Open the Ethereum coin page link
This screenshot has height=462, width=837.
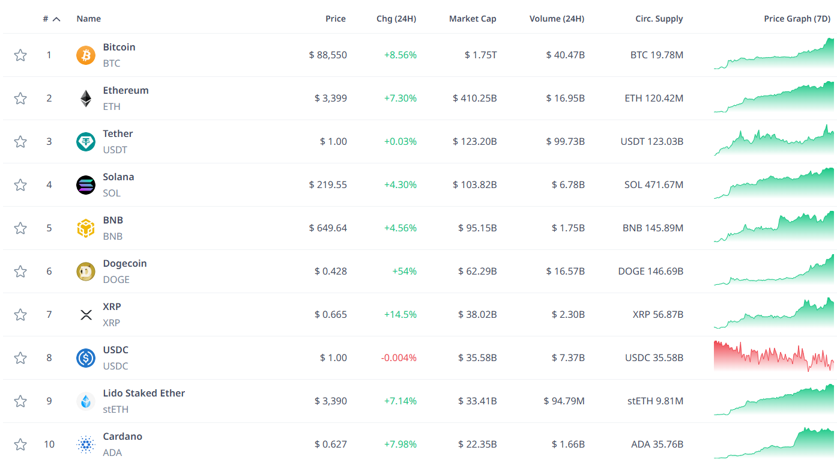coord(125,91)
